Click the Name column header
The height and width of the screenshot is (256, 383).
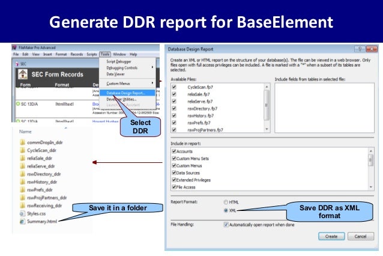pos(25,132)
